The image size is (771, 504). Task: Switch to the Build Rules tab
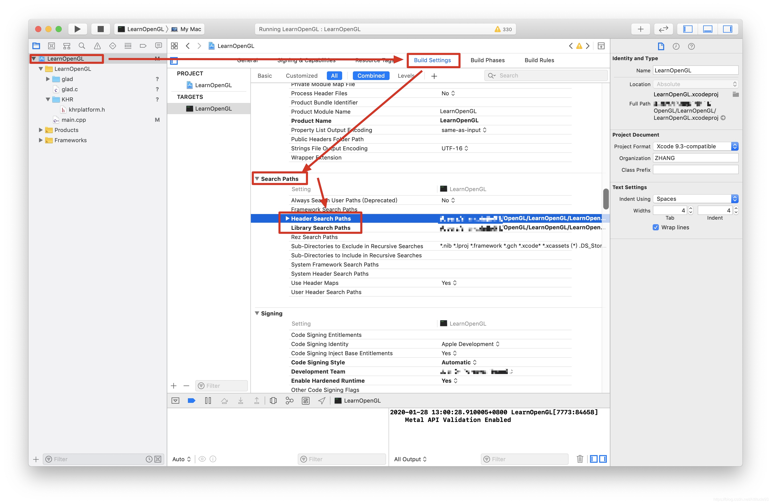click(x=539, y=60)
